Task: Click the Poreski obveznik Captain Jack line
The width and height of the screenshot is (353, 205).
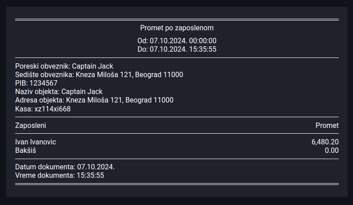Action: (x=64, y=66)
